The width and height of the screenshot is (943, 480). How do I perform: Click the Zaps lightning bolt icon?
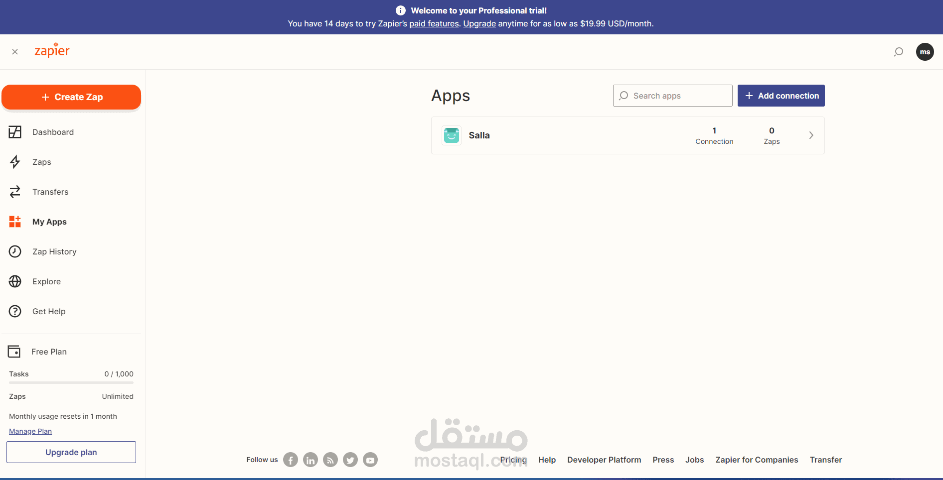(x=15, y=162)
